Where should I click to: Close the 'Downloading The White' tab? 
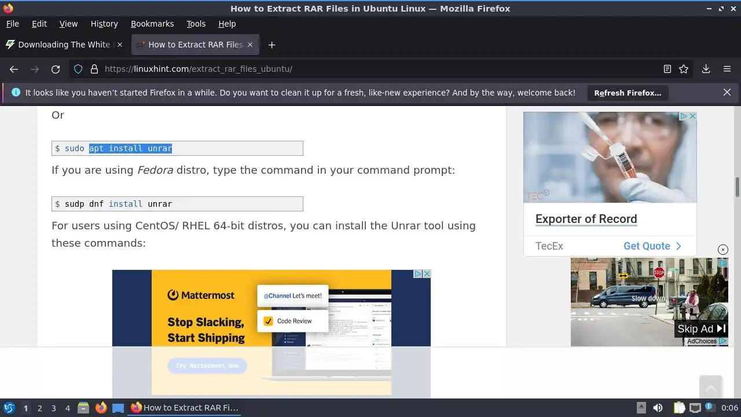click(120, 45)
